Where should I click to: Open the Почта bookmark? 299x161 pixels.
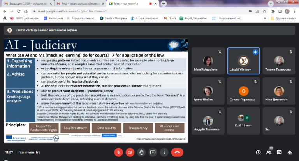point(170,18)
